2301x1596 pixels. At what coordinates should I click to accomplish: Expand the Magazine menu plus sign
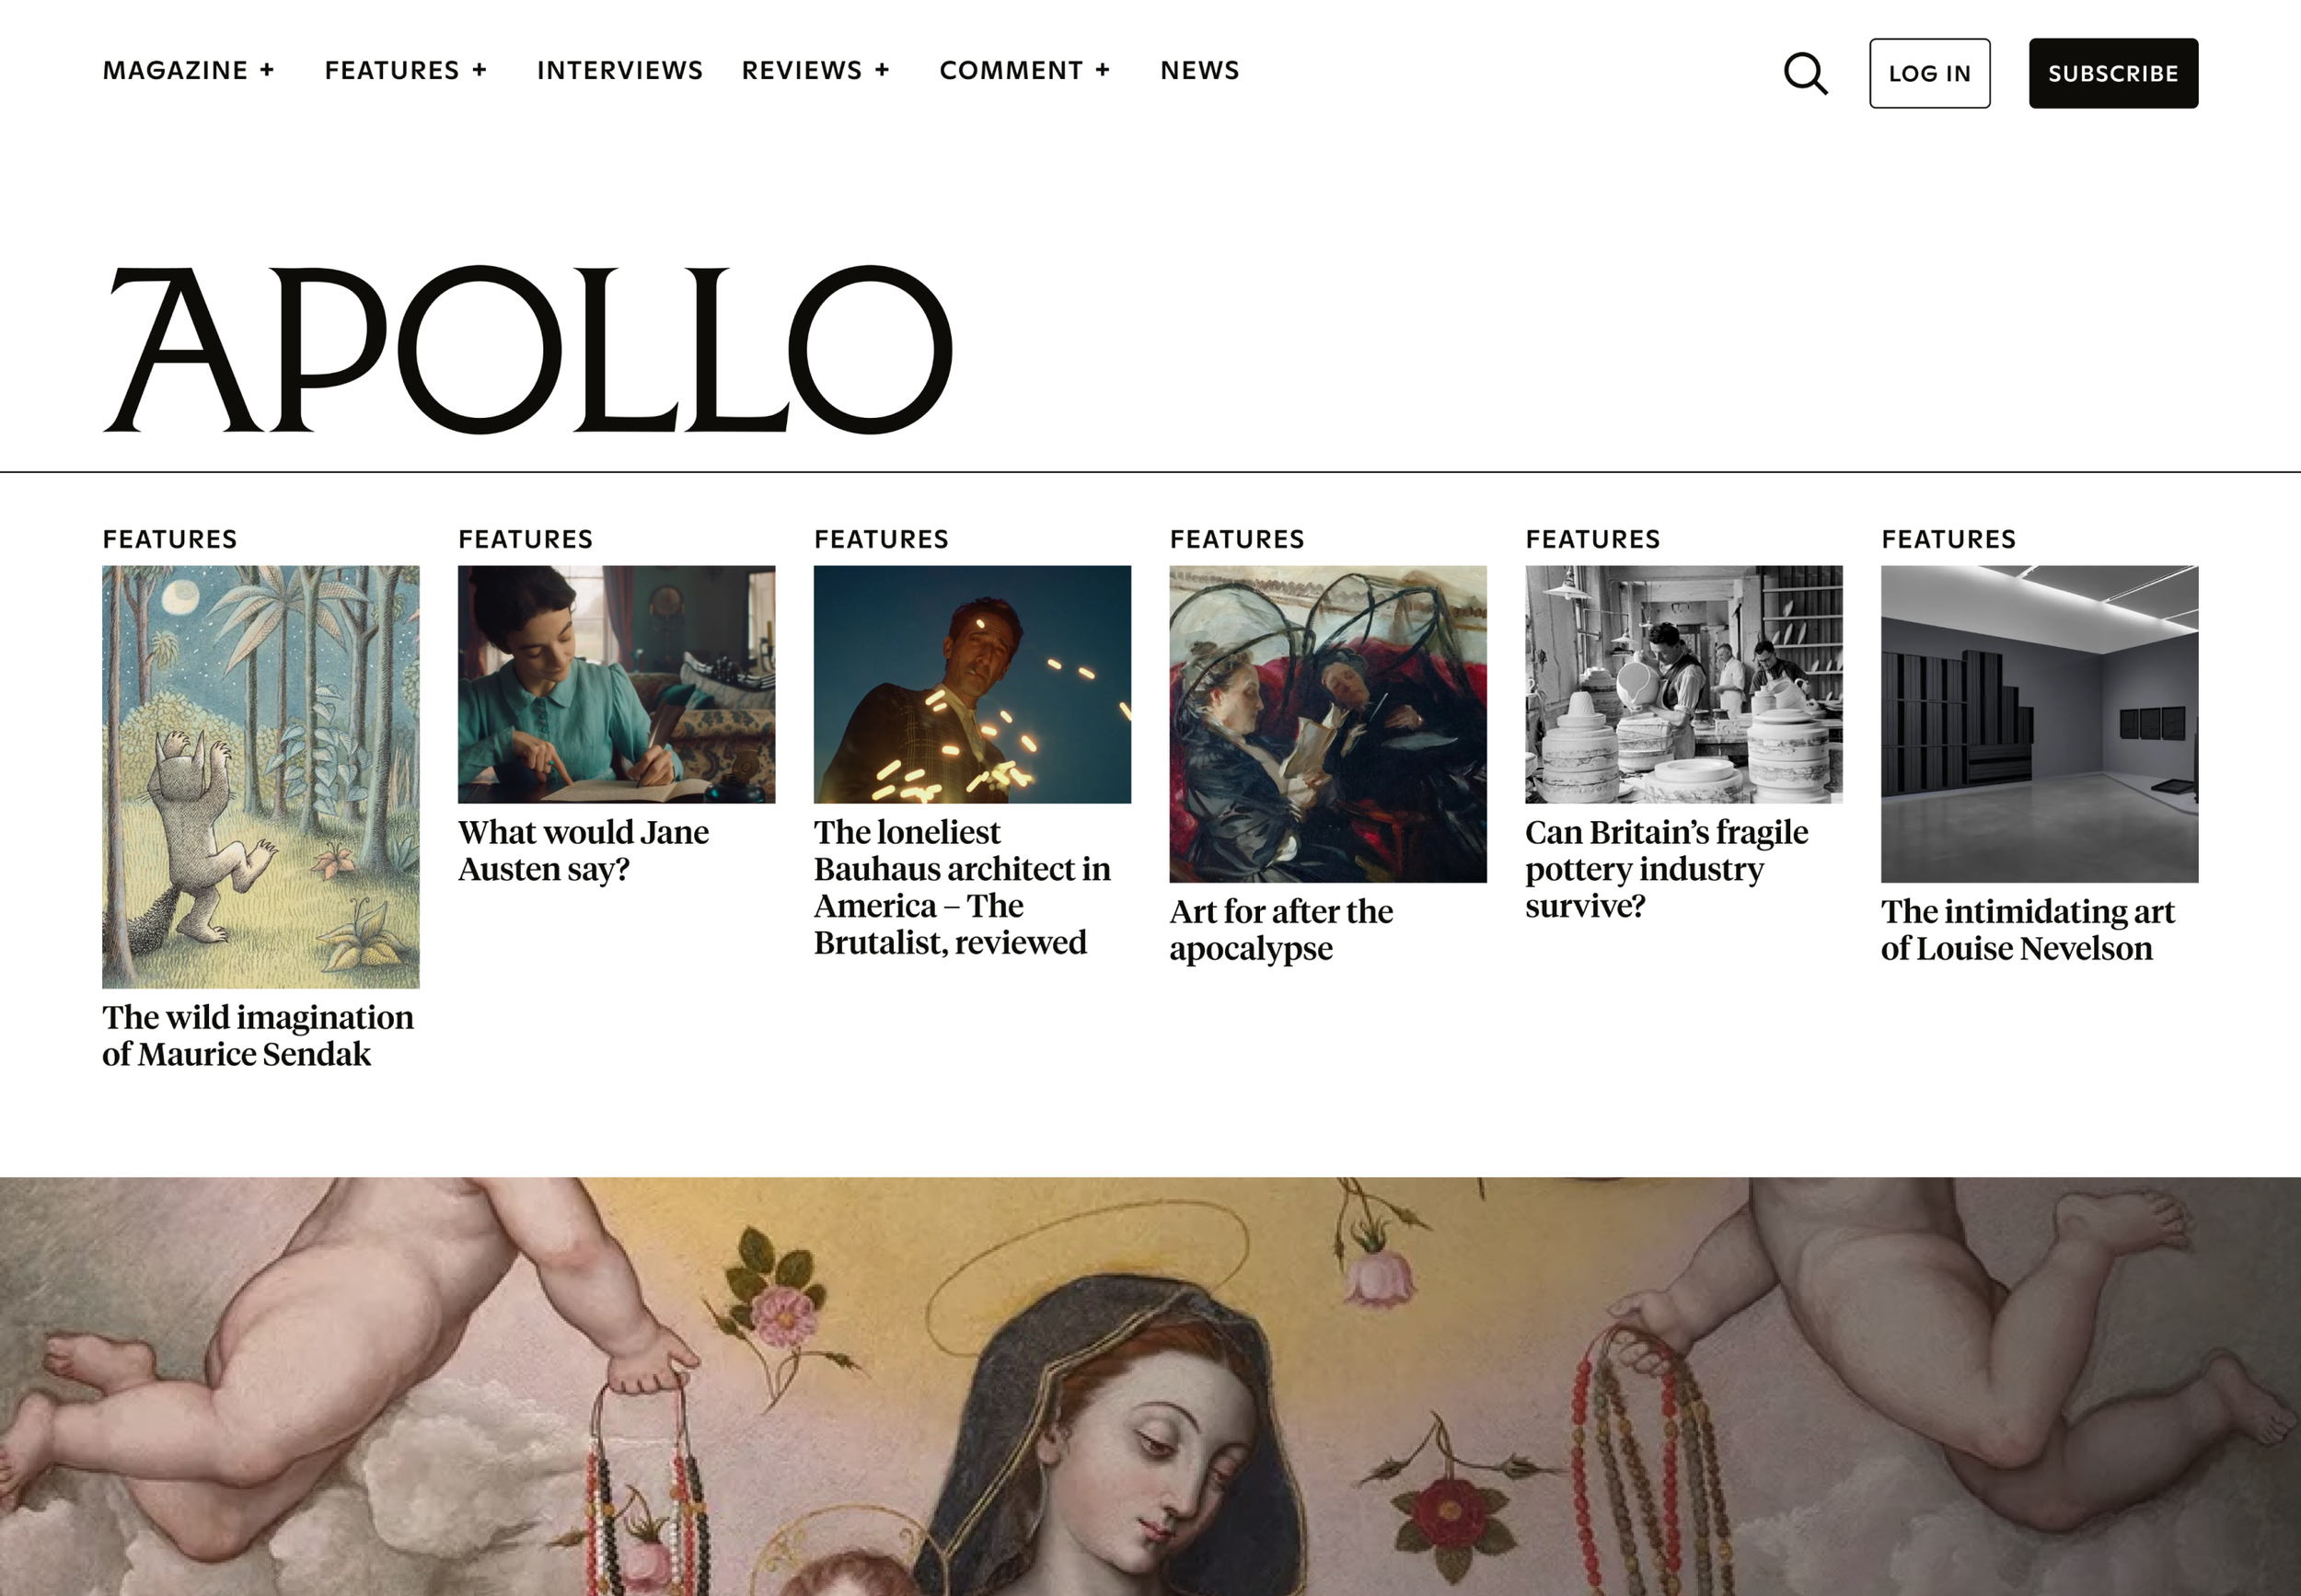tap(267, 70)
